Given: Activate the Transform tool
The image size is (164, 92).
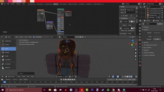Looking at the screenshot, I should 8,60.
